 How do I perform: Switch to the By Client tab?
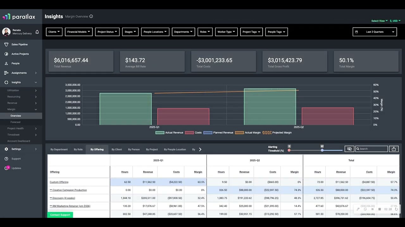(x=117, y=149)
